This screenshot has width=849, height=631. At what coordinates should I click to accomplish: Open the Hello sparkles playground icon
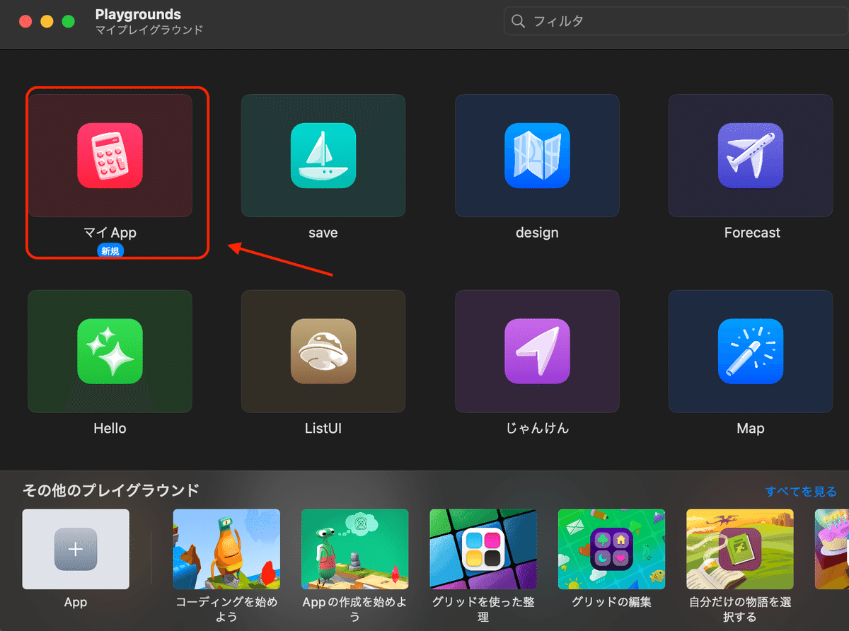[x=110, y=352]
